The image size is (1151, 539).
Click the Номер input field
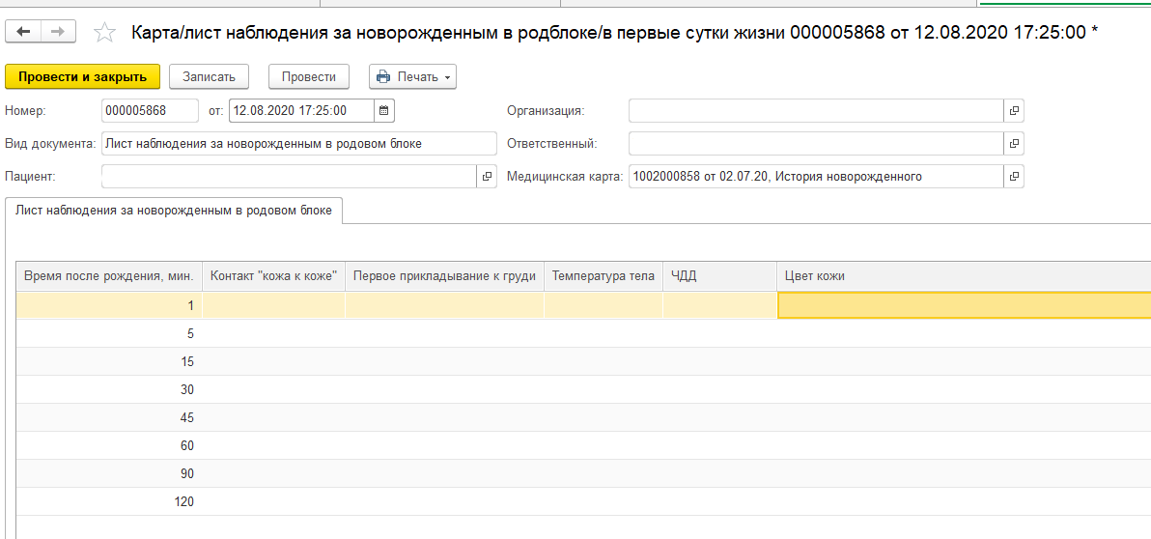coord(150,111)
